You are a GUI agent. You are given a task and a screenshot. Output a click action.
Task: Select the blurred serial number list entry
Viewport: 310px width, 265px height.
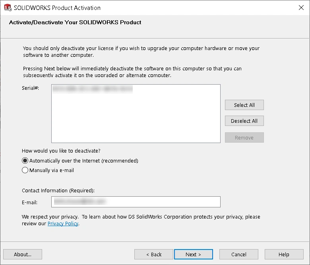(92, 90)
